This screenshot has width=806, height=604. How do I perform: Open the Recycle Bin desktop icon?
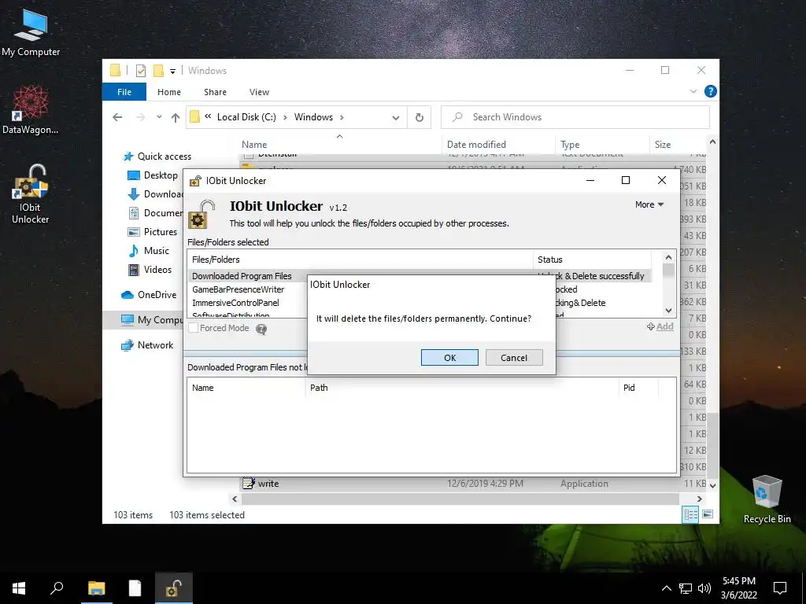[767, 499]
